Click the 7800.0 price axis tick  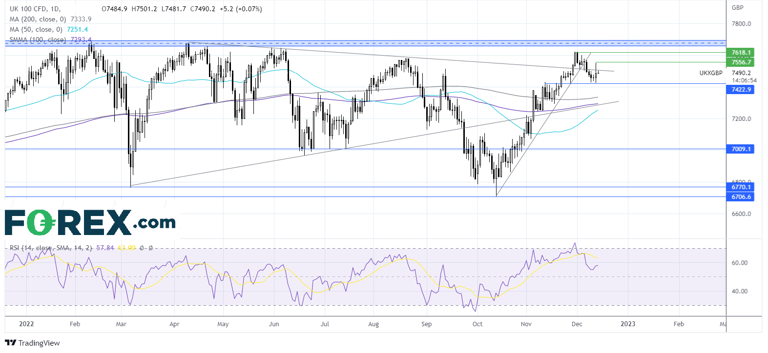(741, 23)
